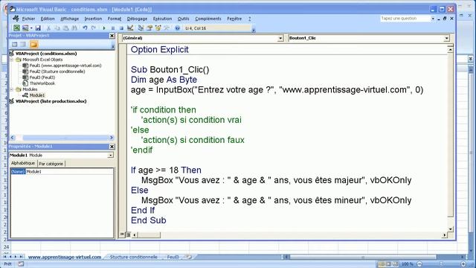
Task: Open the Project Explorer icon
Action: (141, 28)
